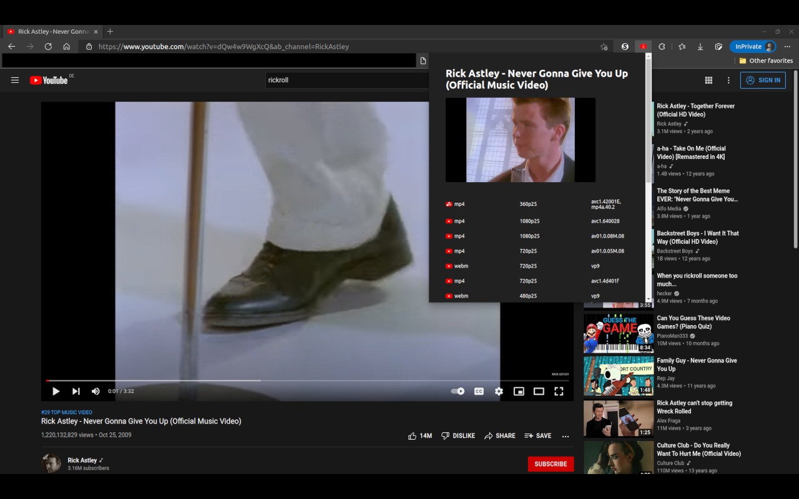Click the DISLIKE button
Viewport: 799px width, 499px height.
(458, 436)
